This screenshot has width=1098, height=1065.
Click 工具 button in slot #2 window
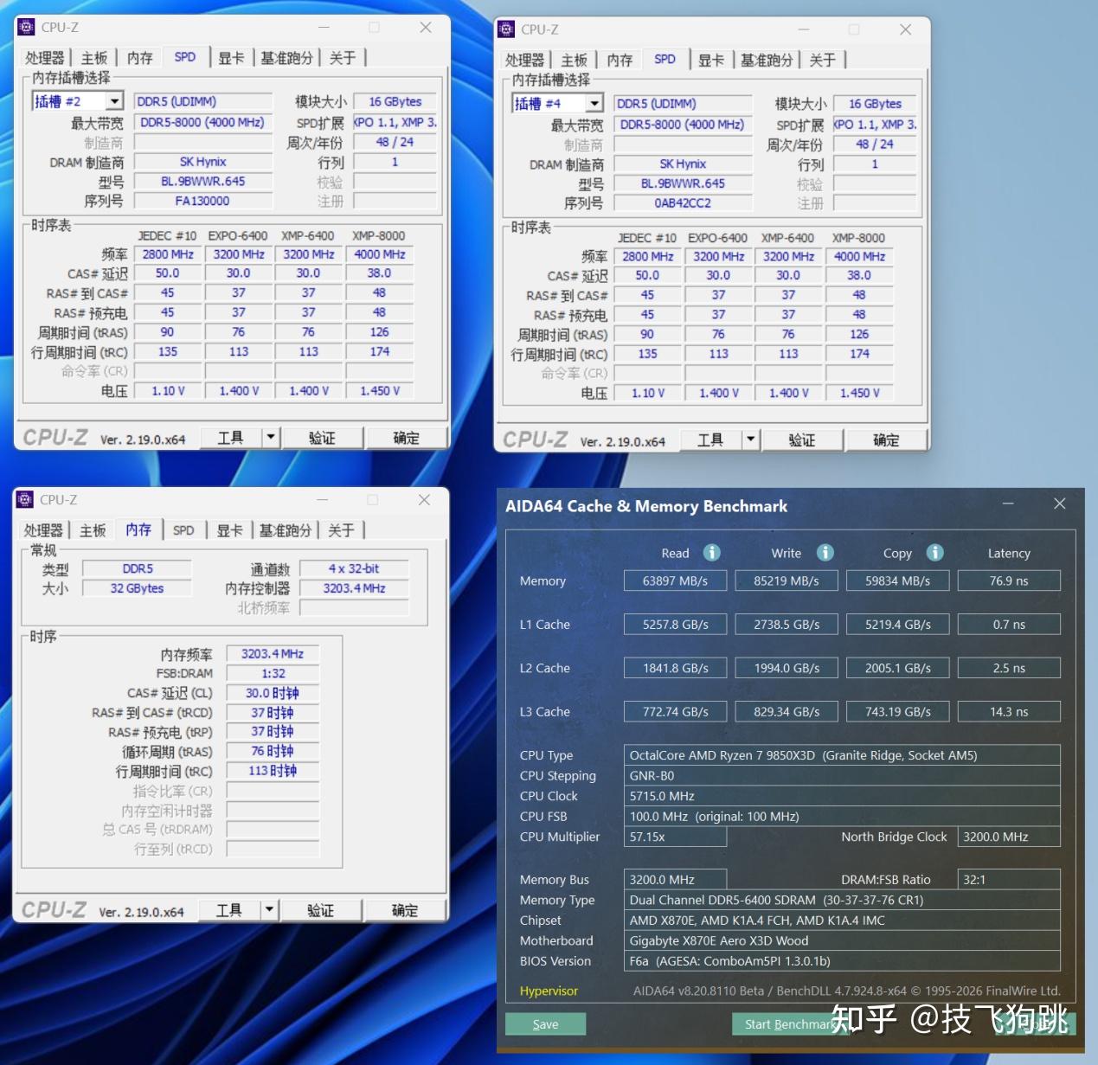(x=230, y=438)
